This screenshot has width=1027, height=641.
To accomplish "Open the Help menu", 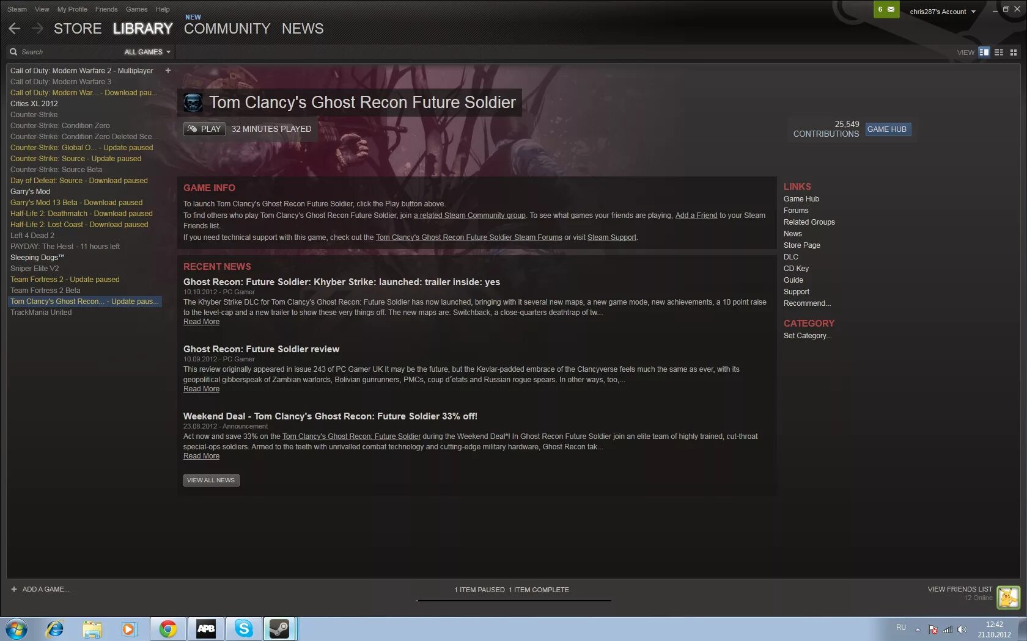I will click(x=163, y=9).
